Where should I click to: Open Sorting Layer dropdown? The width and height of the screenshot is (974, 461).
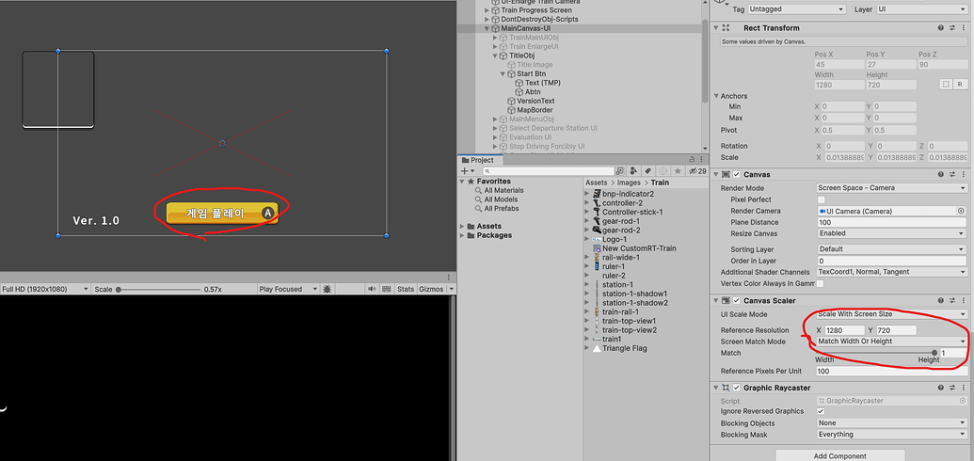click(x=892, y=249)
